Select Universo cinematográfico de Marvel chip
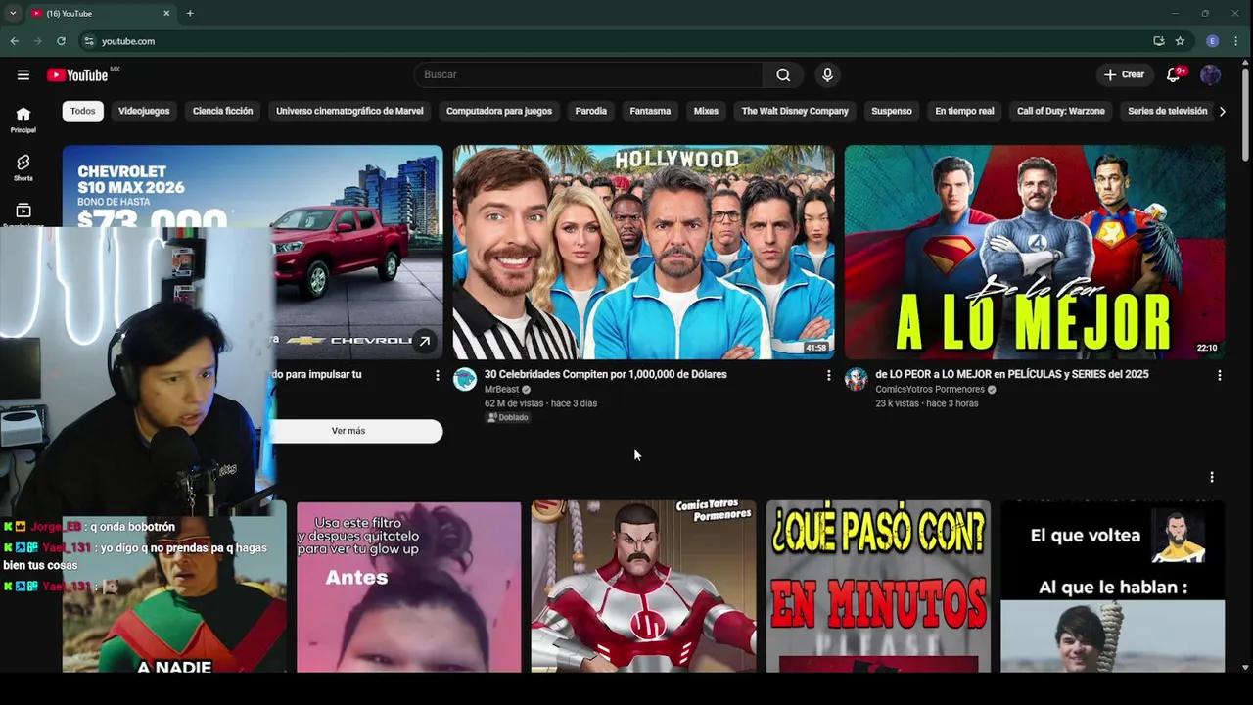The width and height of the screenshot is (1253, 705). tap(349, 111)
